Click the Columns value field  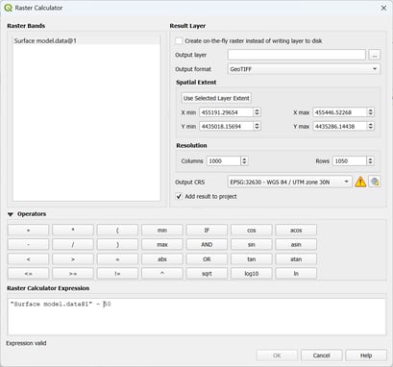tap(224, 160)
